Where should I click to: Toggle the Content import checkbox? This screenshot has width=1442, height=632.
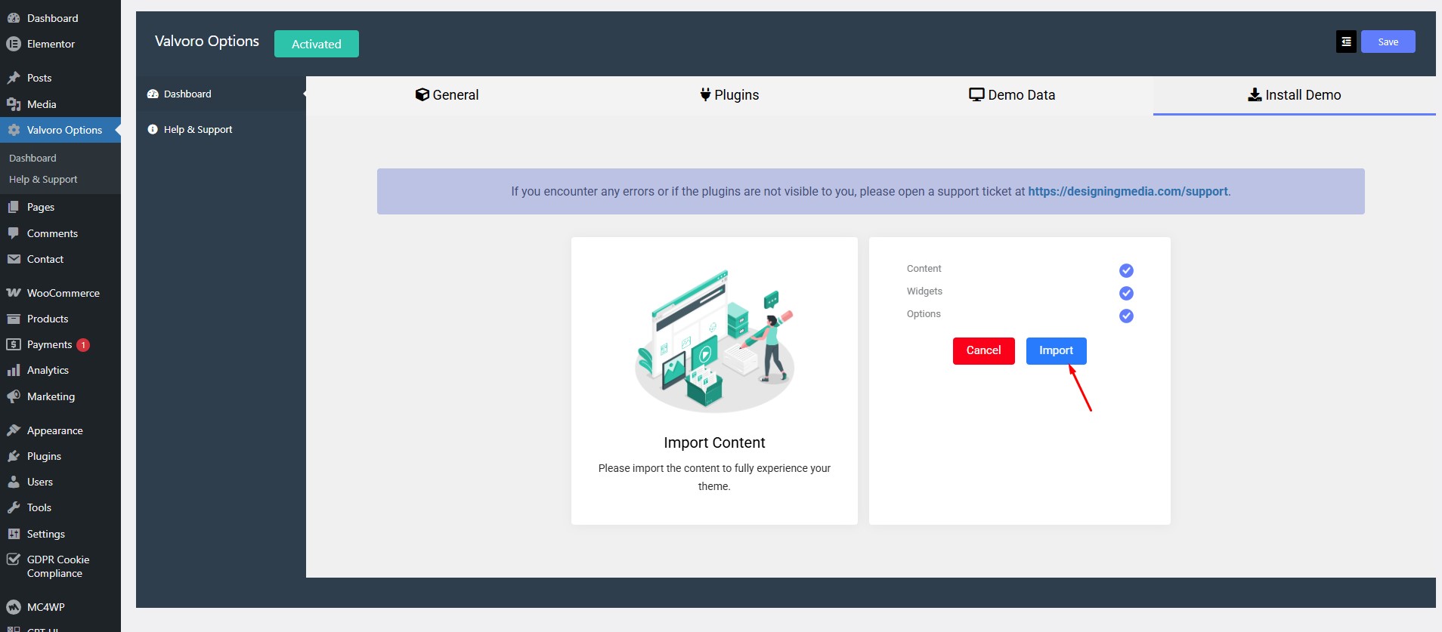click(x=1126, y=270)
